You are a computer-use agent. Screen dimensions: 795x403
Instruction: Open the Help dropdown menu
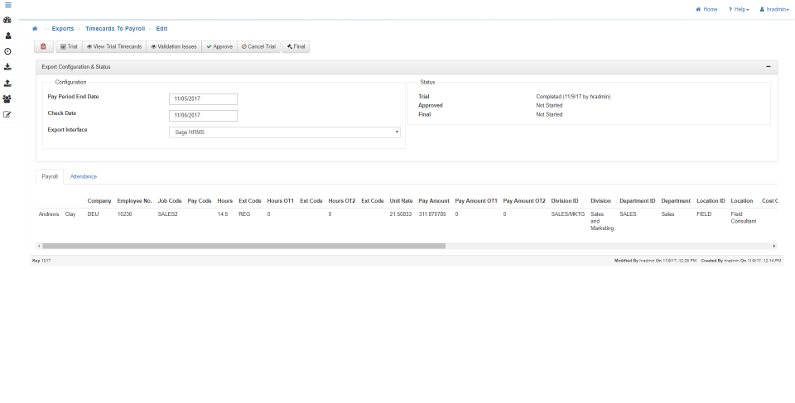point(739,10)
